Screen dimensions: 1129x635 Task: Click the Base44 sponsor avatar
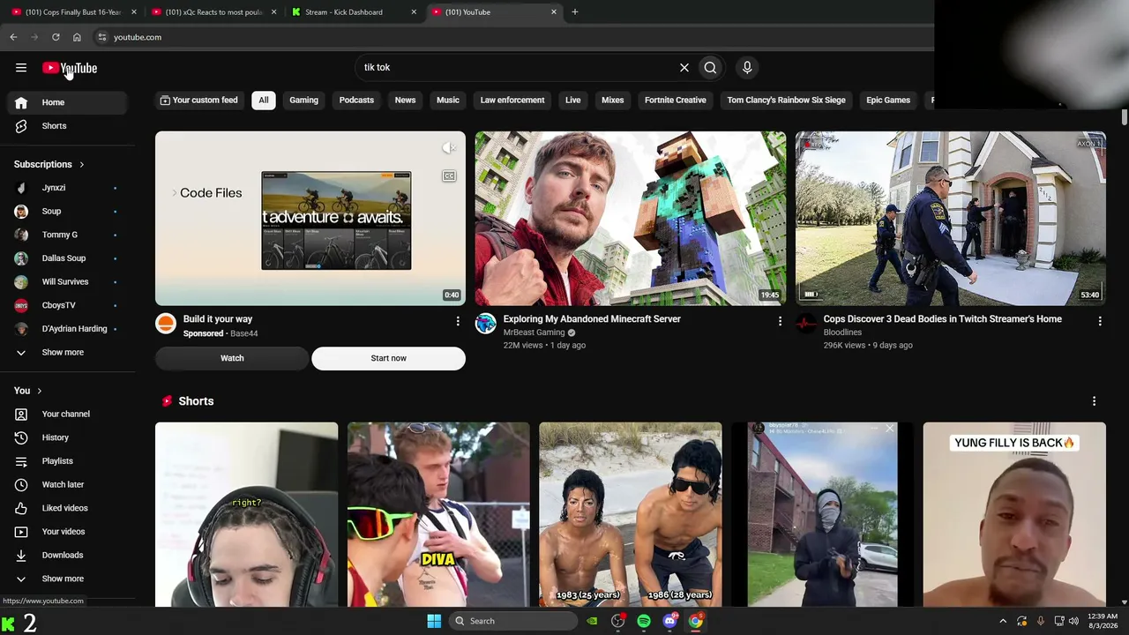click(166, 324)
